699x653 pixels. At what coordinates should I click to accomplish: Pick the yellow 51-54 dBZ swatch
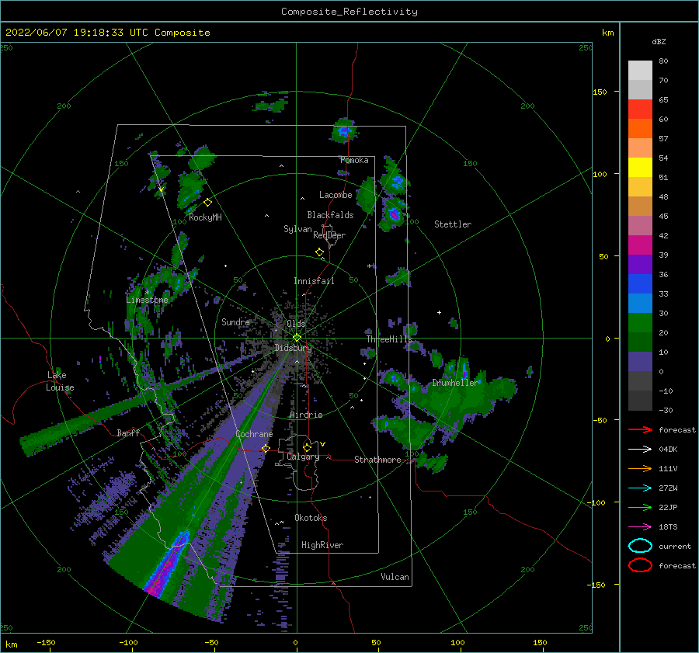click(x=640, y=168)
